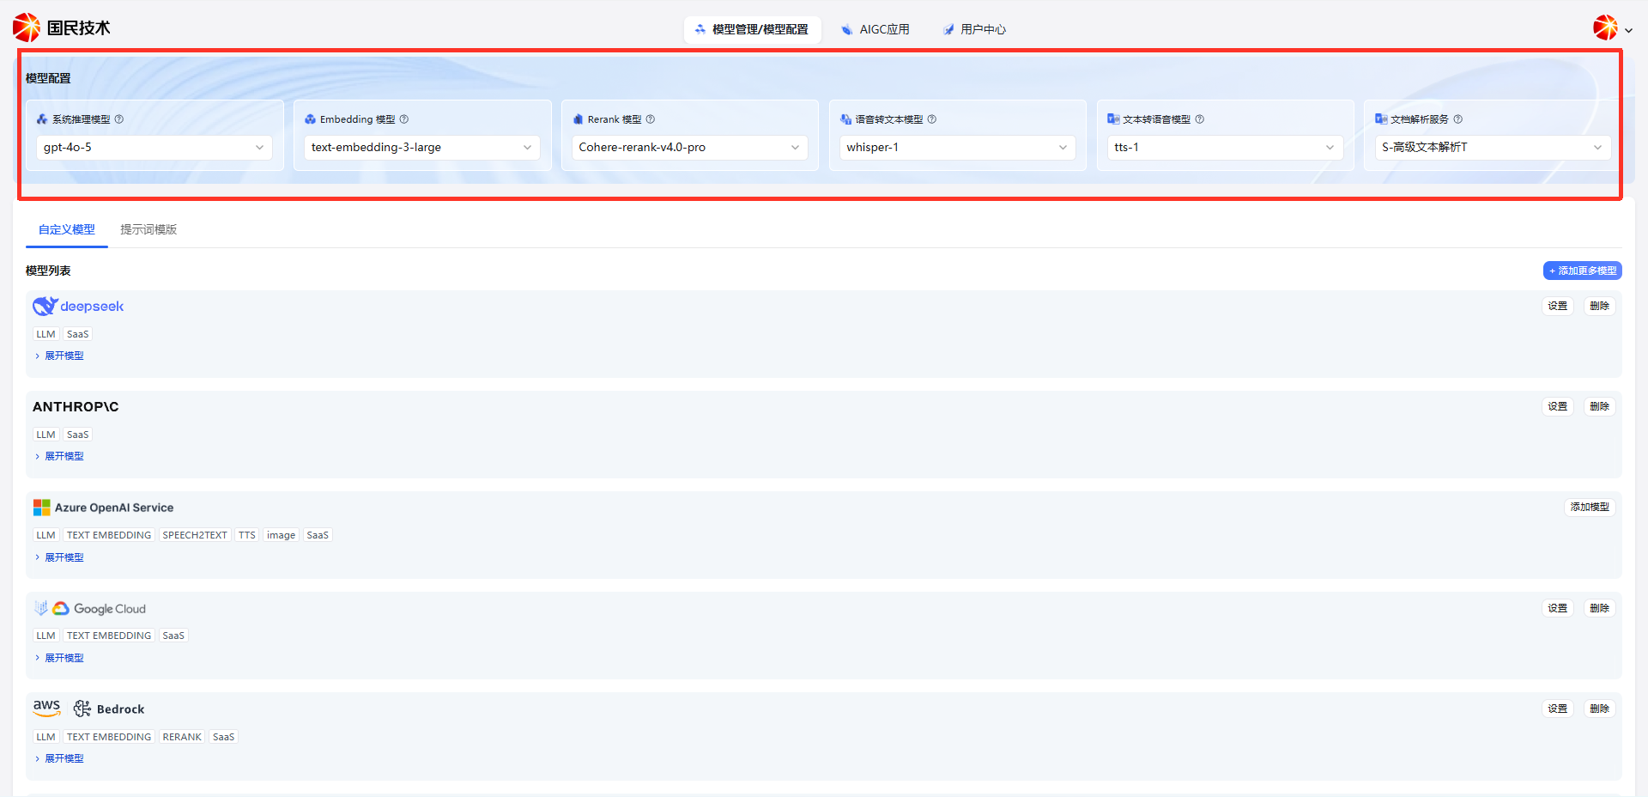Click the help icon beside 系统推理模型

(x=119, y=119)
